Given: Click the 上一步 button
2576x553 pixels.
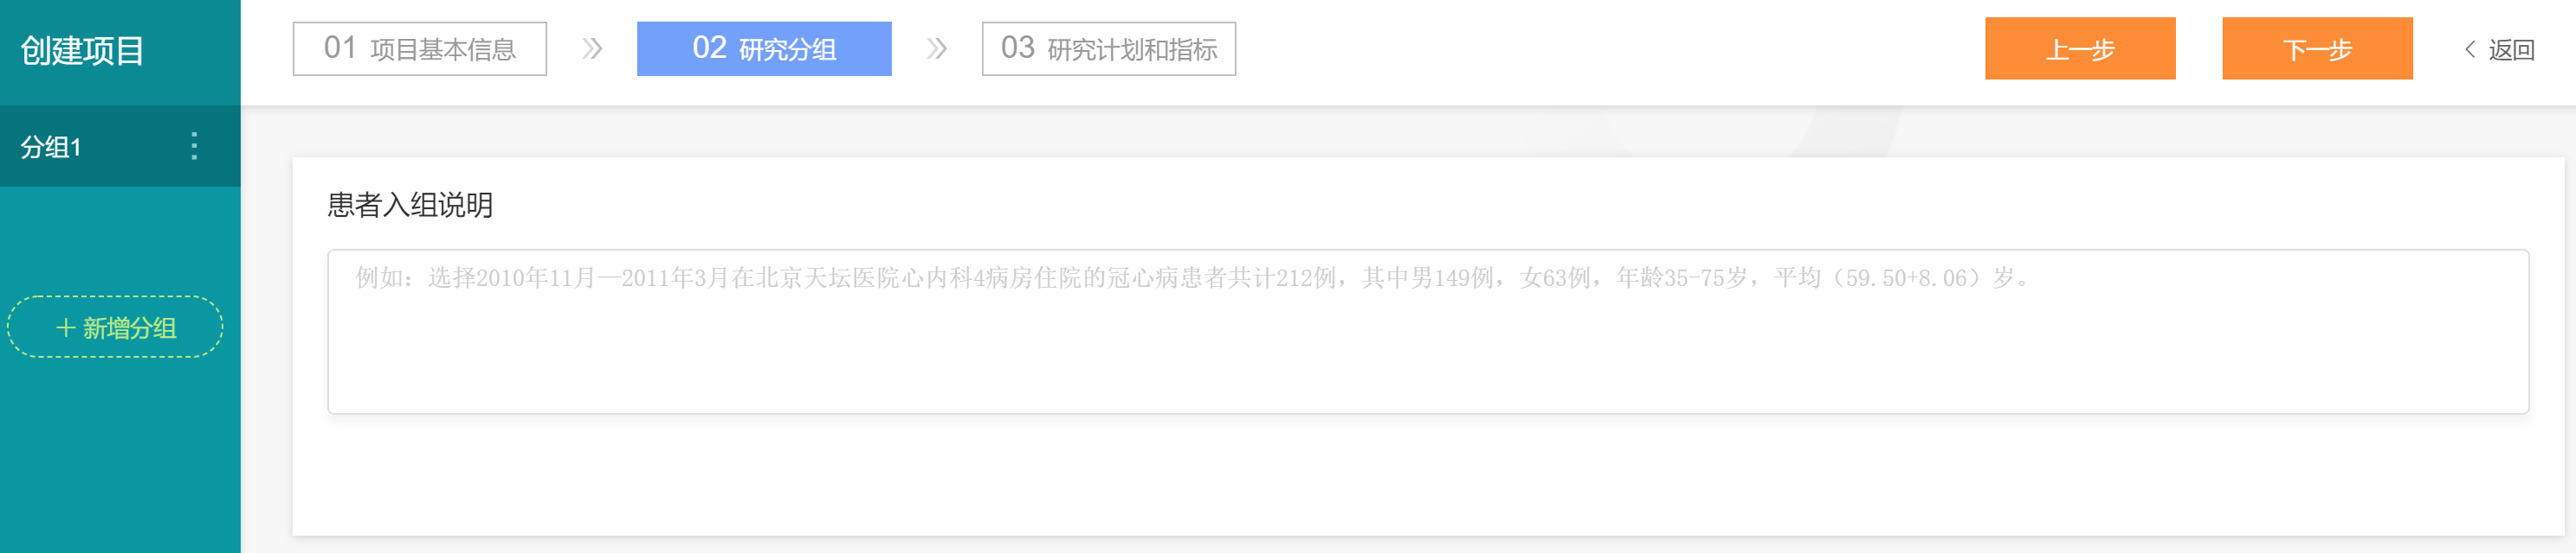Looking at the screenshot, I should (2080, 49).
